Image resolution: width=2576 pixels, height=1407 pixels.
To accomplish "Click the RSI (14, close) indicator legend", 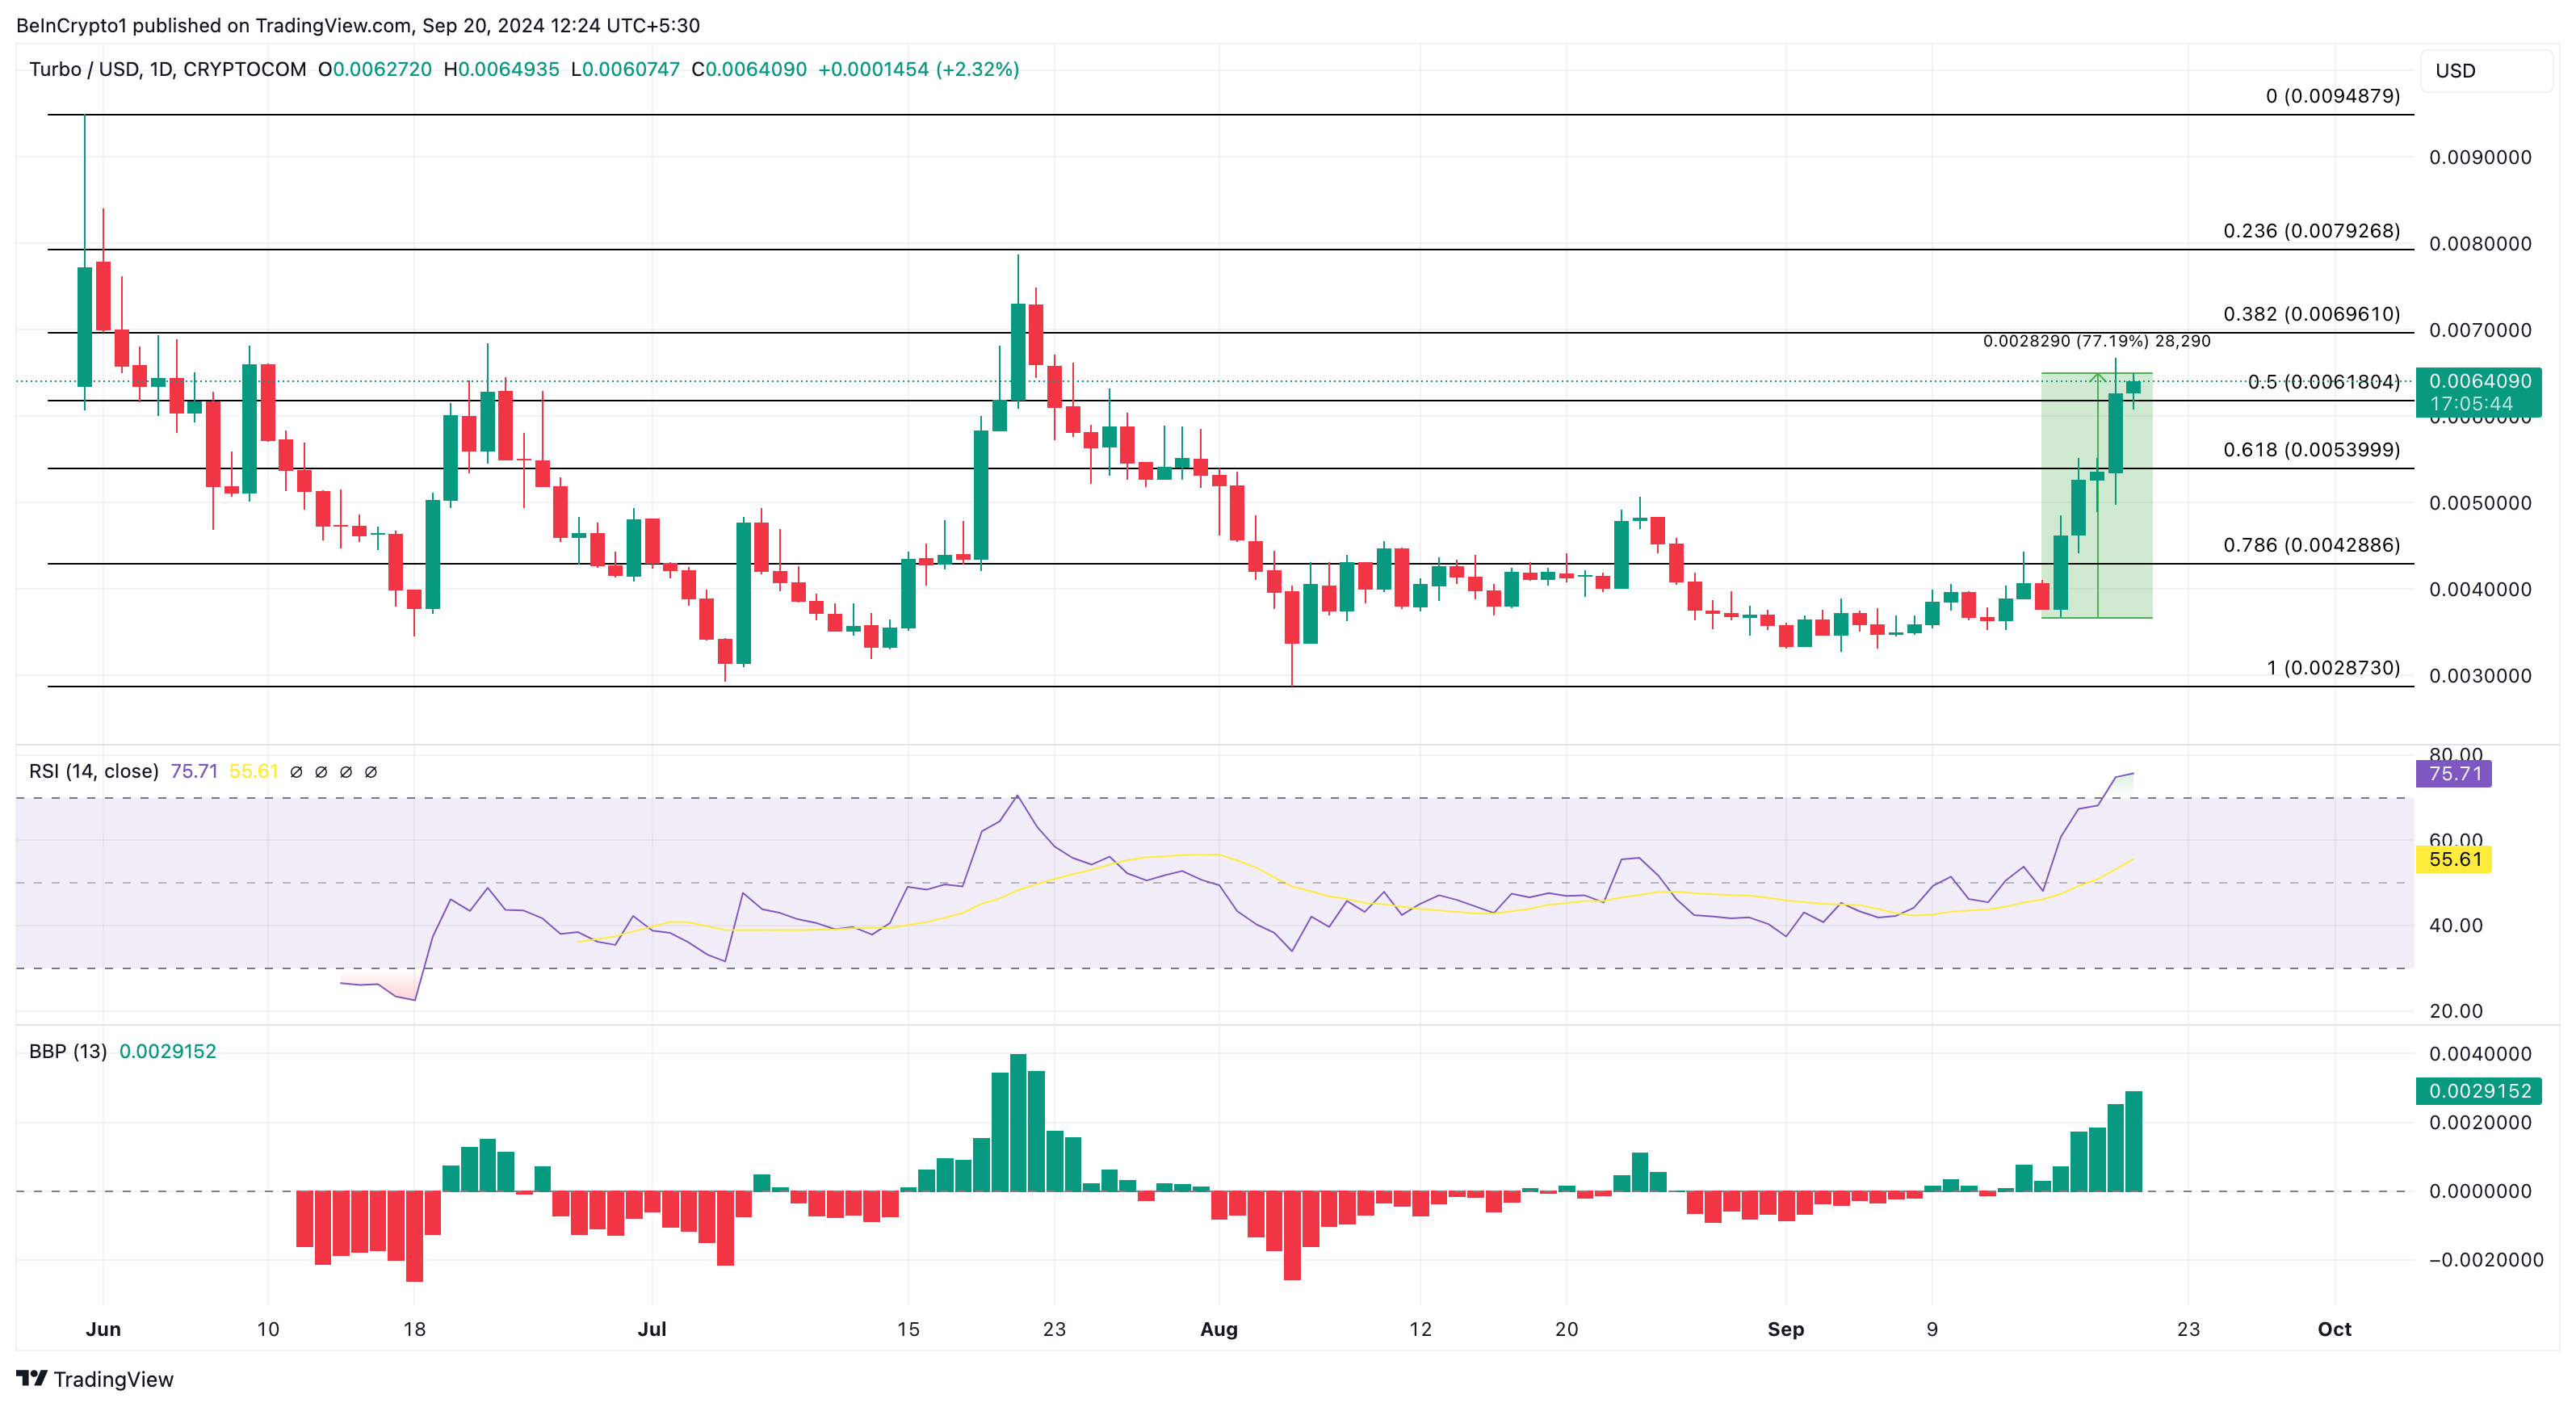I will coord(94,771).
